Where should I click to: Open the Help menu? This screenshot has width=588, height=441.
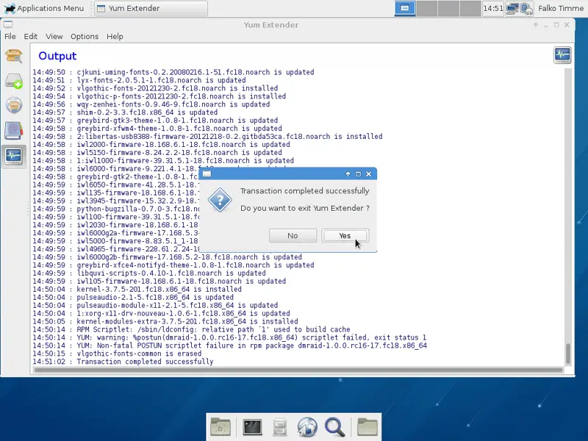(115, 36)
